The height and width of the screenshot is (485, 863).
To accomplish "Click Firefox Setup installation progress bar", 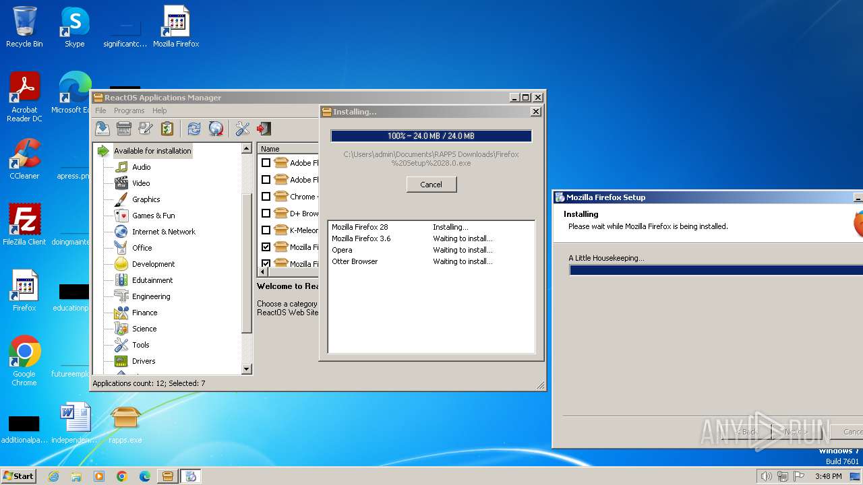I will click(716, 270).
